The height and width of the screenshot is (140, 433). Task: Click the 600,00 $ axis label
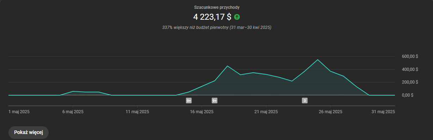pos(410,56)
